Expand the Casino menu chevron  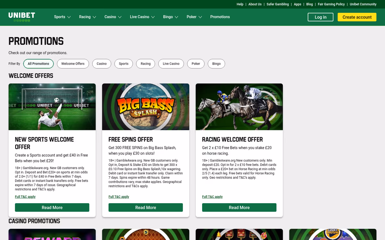(120, 17)
